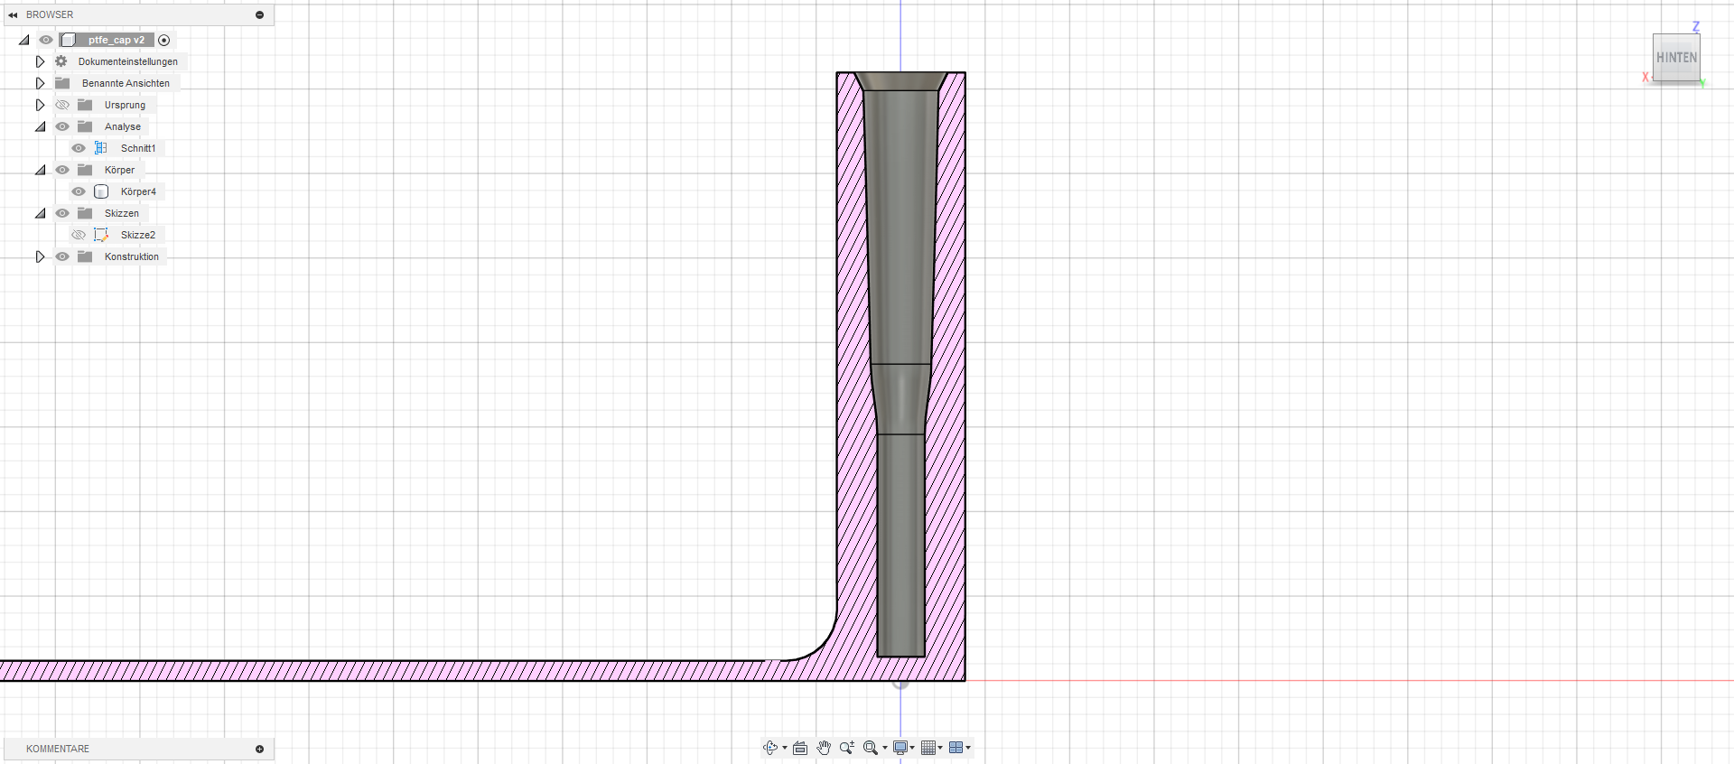Expand the Dokumenteinstellungen node
Image resolution: width=1734 pixels, height=764 pixels.
tap(40, 61)
